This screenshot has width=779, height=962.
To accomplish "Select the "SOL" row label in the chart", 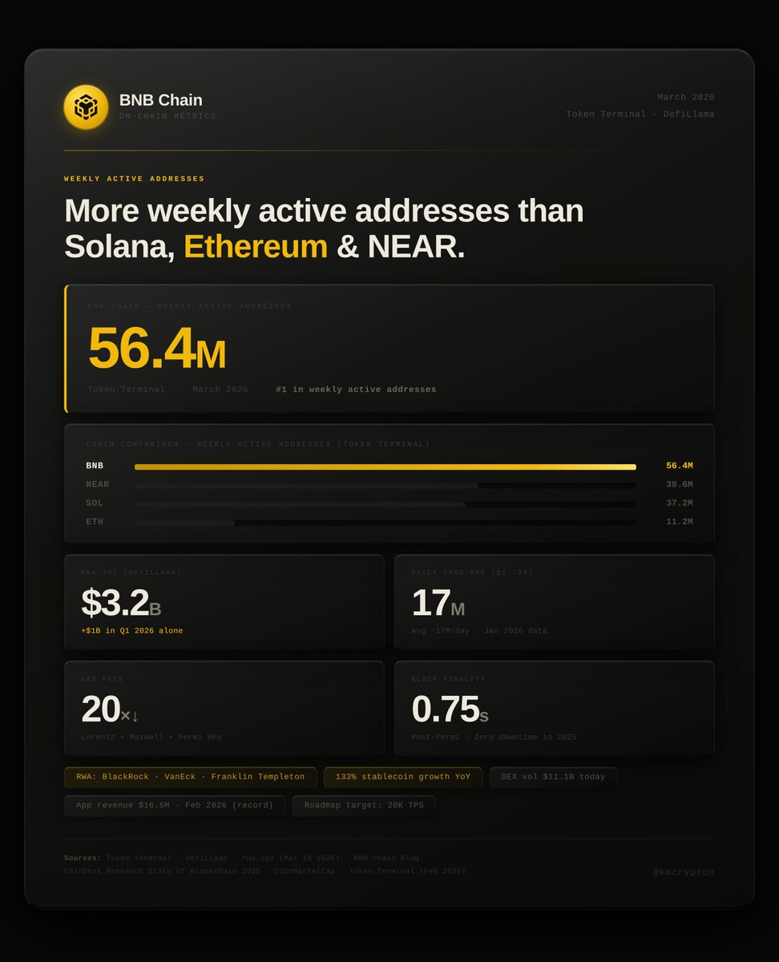I will tap(95, 503).
